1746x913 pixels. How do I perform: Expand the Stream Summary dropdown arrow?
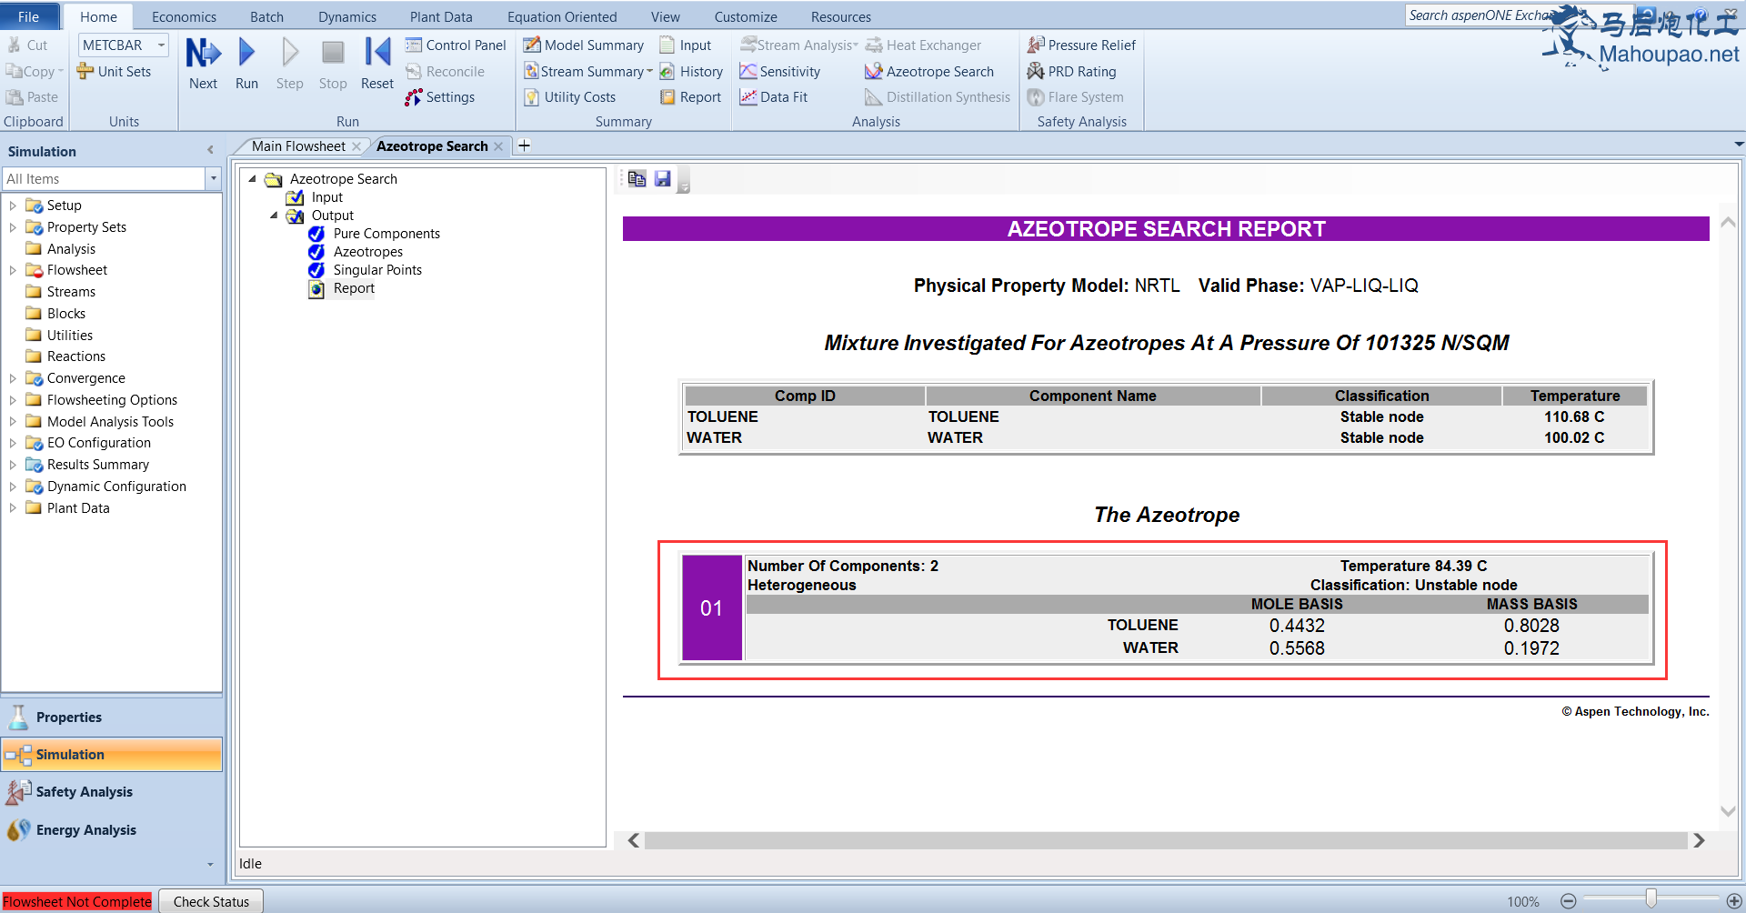tap(649, 71)
